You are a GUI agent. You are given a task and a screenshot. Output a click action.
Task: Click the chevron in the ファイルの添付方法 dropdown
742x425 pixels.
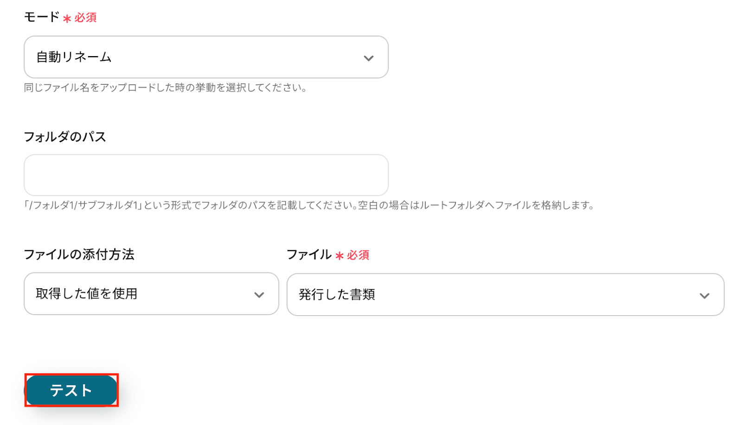click(259, 295)
